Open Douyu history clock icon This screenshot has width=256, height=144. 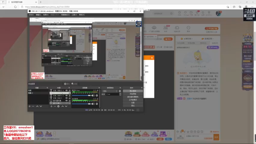tap(180, 12)
